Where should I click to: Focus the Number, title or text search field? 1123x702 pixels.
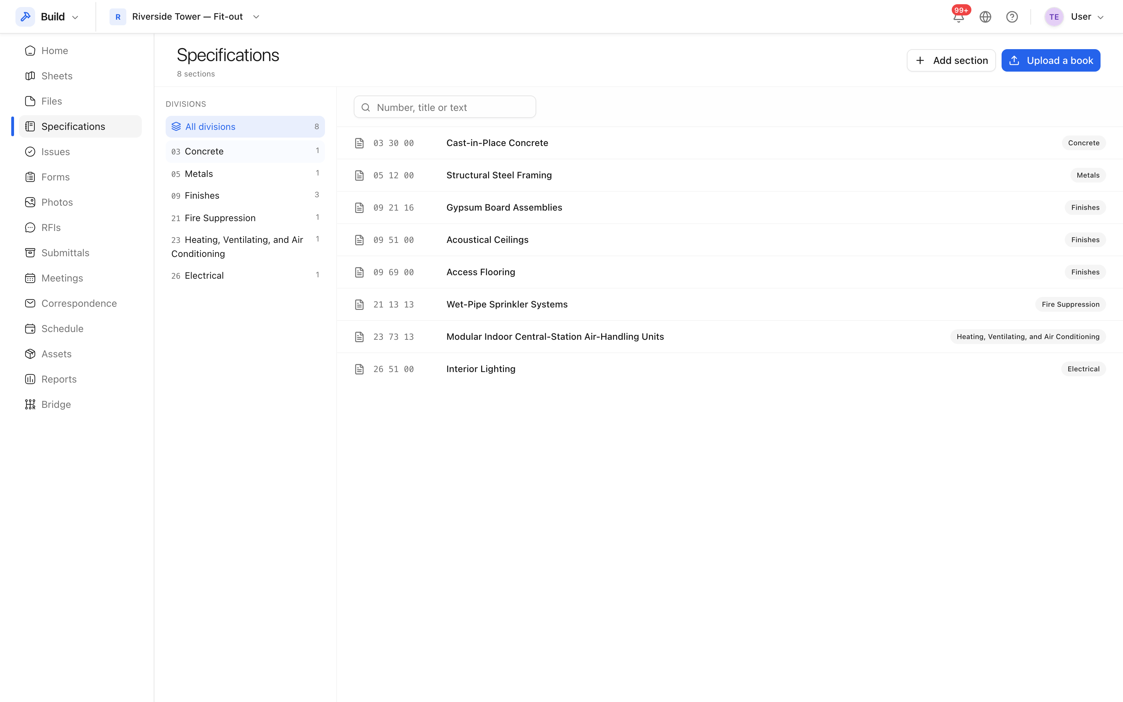tap(445, 107)
